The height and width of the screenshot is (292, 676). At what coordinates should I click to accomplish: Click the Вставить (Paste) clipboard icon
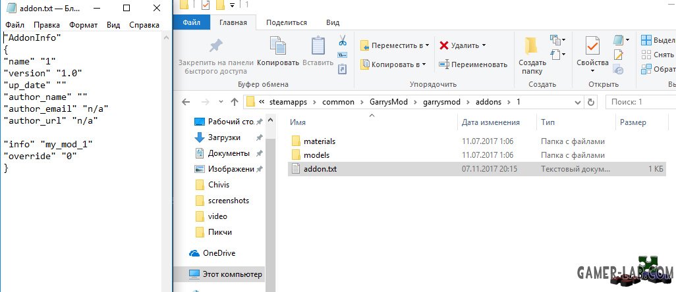click(318, 45)
